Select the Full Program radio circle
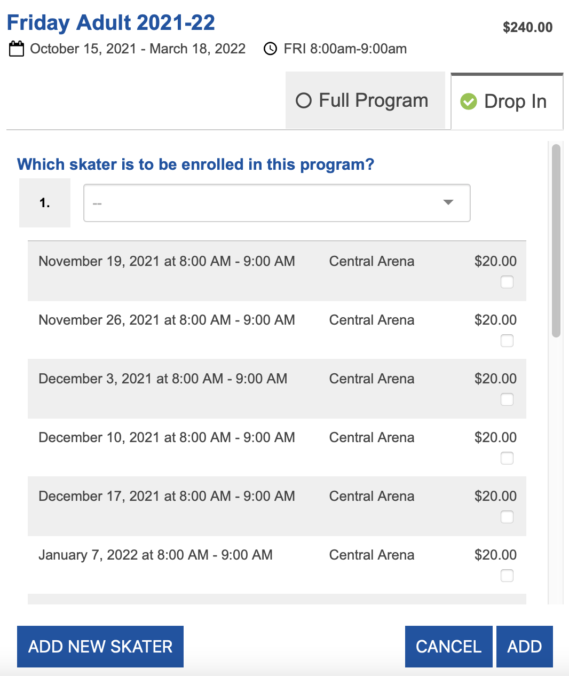The height and width of the screenshot is (676, 569). pyautogui.click(x=304, y=100)
